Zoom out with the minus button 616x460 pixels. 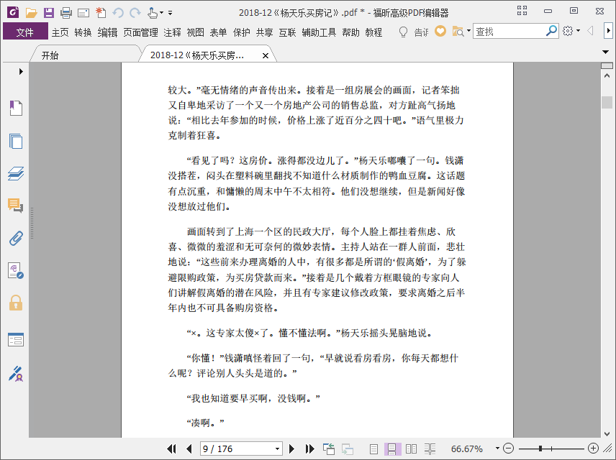[x=508, y=448]
